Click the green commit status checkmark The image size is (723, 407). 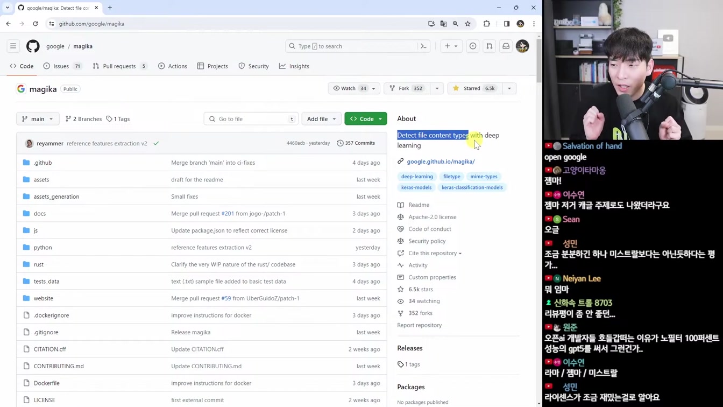[x=156, y=144]
